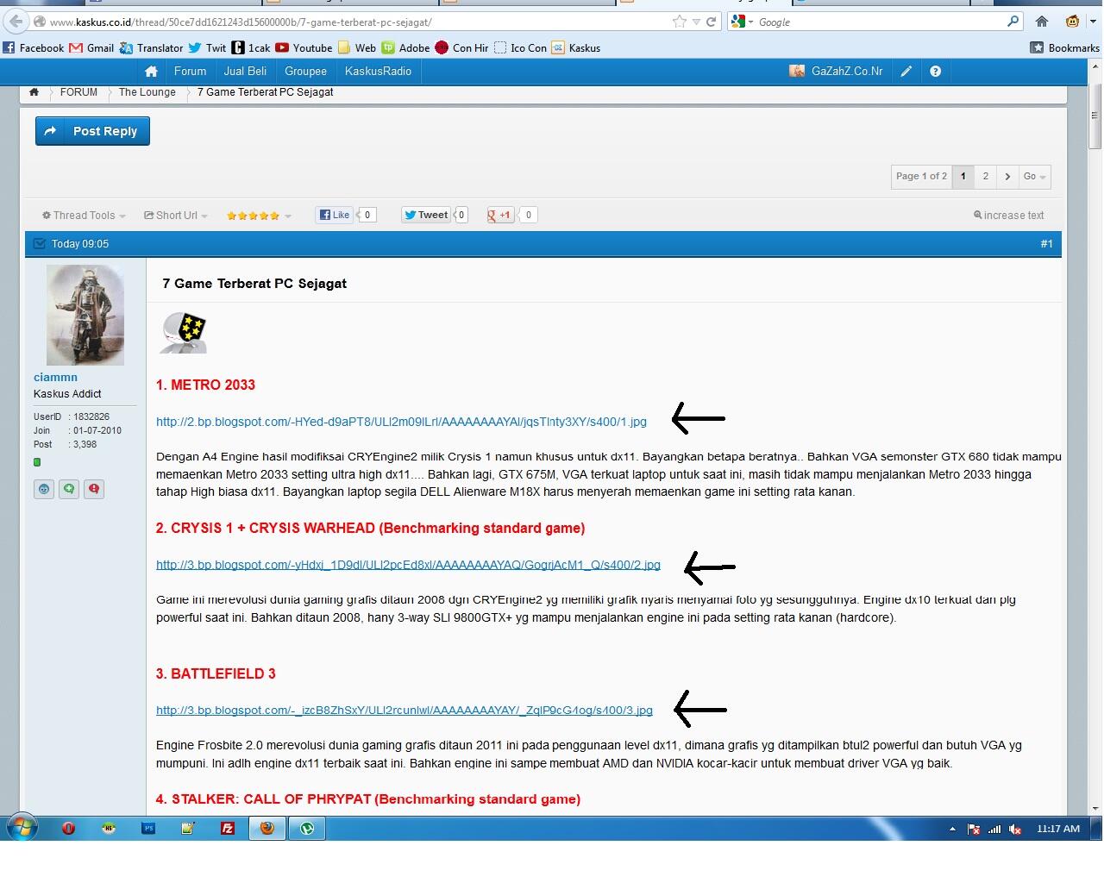Open the Thread Tools dropdown
The height and width of the screenshot is (883, 1104).
pos(80,215)
